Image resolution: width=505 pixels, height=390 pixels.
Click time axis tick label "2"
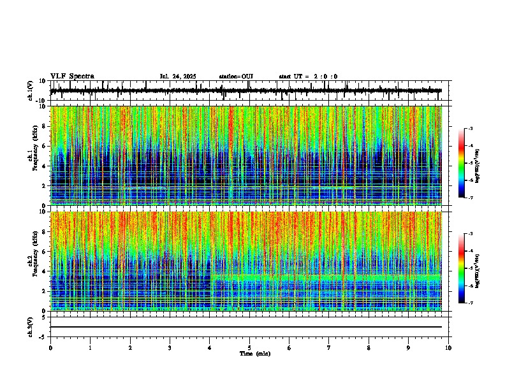pos(130,348)
